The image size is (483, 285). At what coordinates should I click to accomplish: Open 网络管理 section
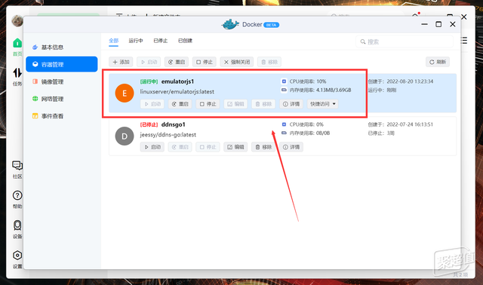[52, 99]
